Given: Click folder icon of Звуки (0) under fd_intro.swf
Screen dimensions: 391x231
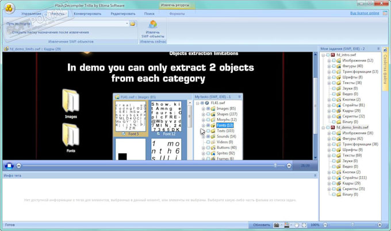Looking at the screenshot, I should pos(339,88).
